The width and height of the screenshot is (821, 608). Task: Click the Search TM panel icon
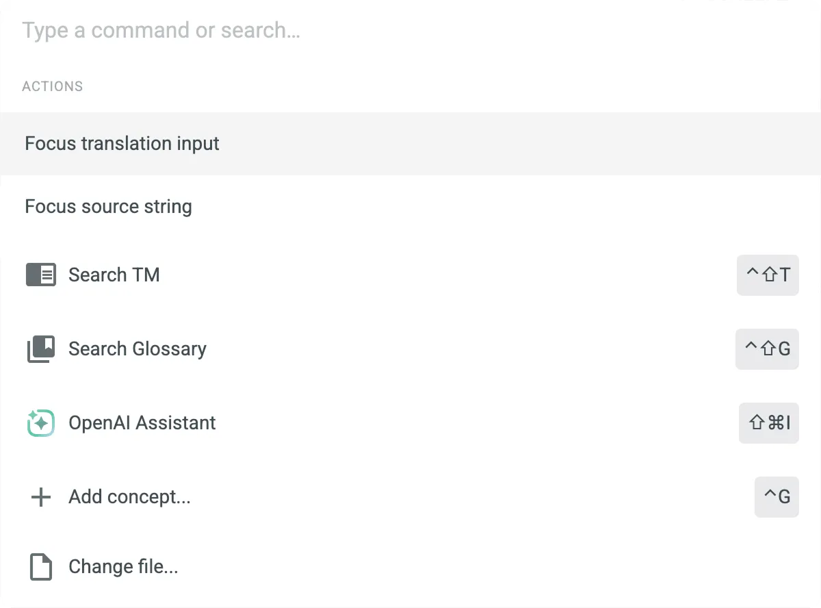pyautogui.click(x=41, y=275)
